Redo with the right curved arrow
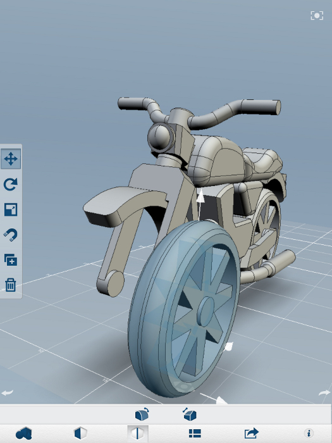Image resolution: width=332 pixels, height=443 pixels. tap(324, 392)
